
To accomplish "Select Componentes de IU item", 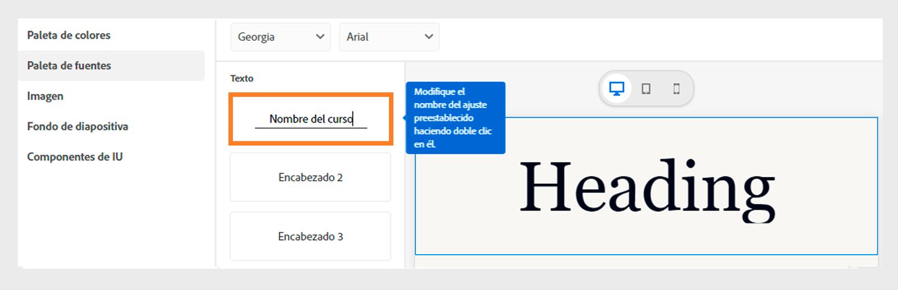I will point(75,157).
